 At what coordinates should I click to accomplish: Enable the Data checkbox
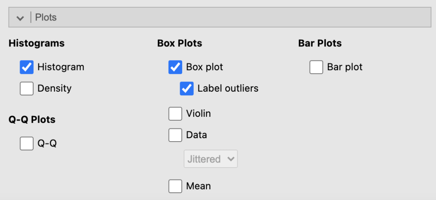click(175, 135)
